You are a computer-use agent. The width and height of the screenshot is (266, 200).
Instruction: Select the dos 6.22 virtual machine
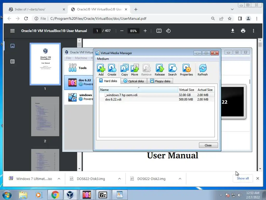tap(79, 82)
